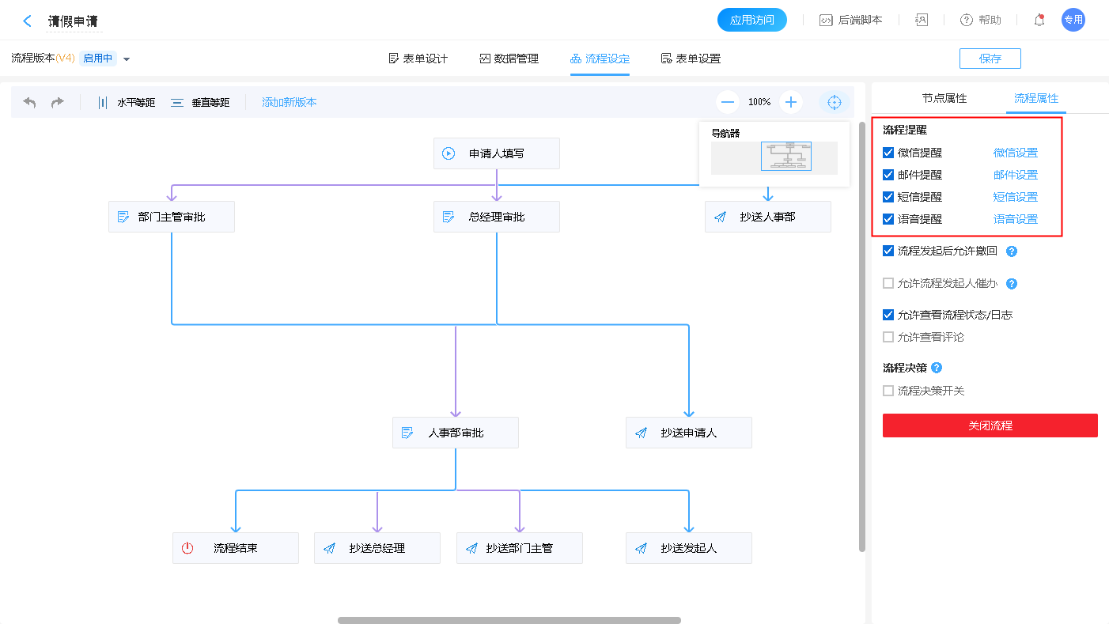Click the 保存 button
1109x624 pixels.
pos(990,59)
